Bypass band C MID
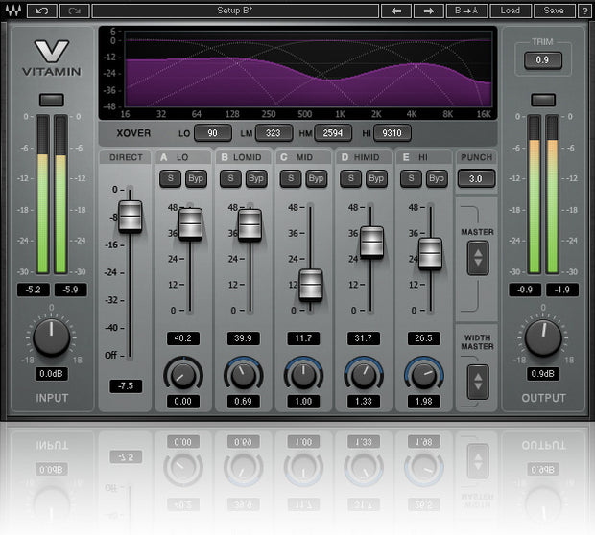The width and height of the screenshot is (595, 535). (x=317, y=178)
